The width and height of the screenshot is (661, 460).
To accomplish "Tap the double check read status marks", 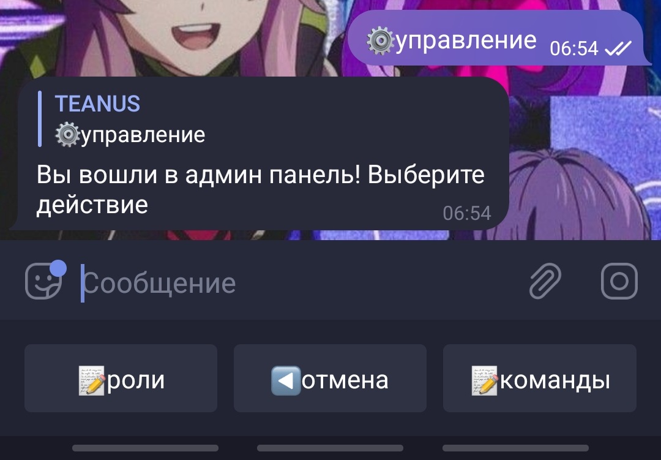I will [618, 48].
